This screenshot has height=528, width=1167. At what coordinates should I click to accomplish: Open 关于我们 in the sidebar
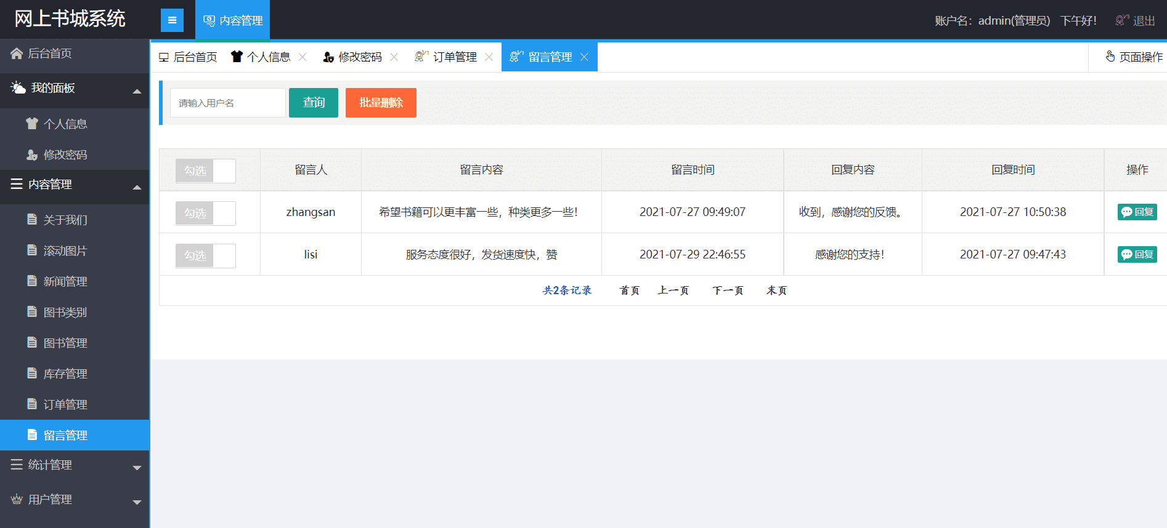click(x=75, y=220)
